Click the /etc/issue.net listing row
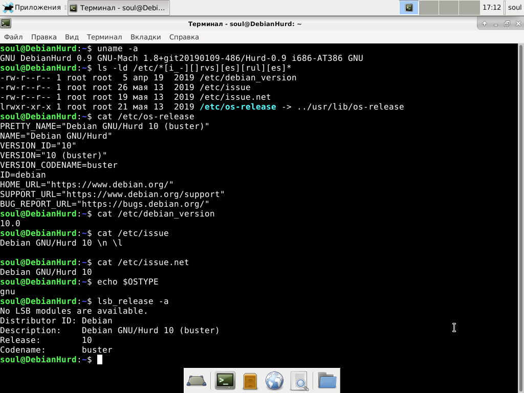Screen dimensions: 524x393 [135, 97]
